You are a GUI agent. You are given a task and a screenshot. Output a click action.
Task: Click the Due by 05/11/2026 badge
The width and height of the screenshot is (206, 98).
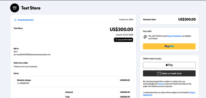click(x=123, y=40)
